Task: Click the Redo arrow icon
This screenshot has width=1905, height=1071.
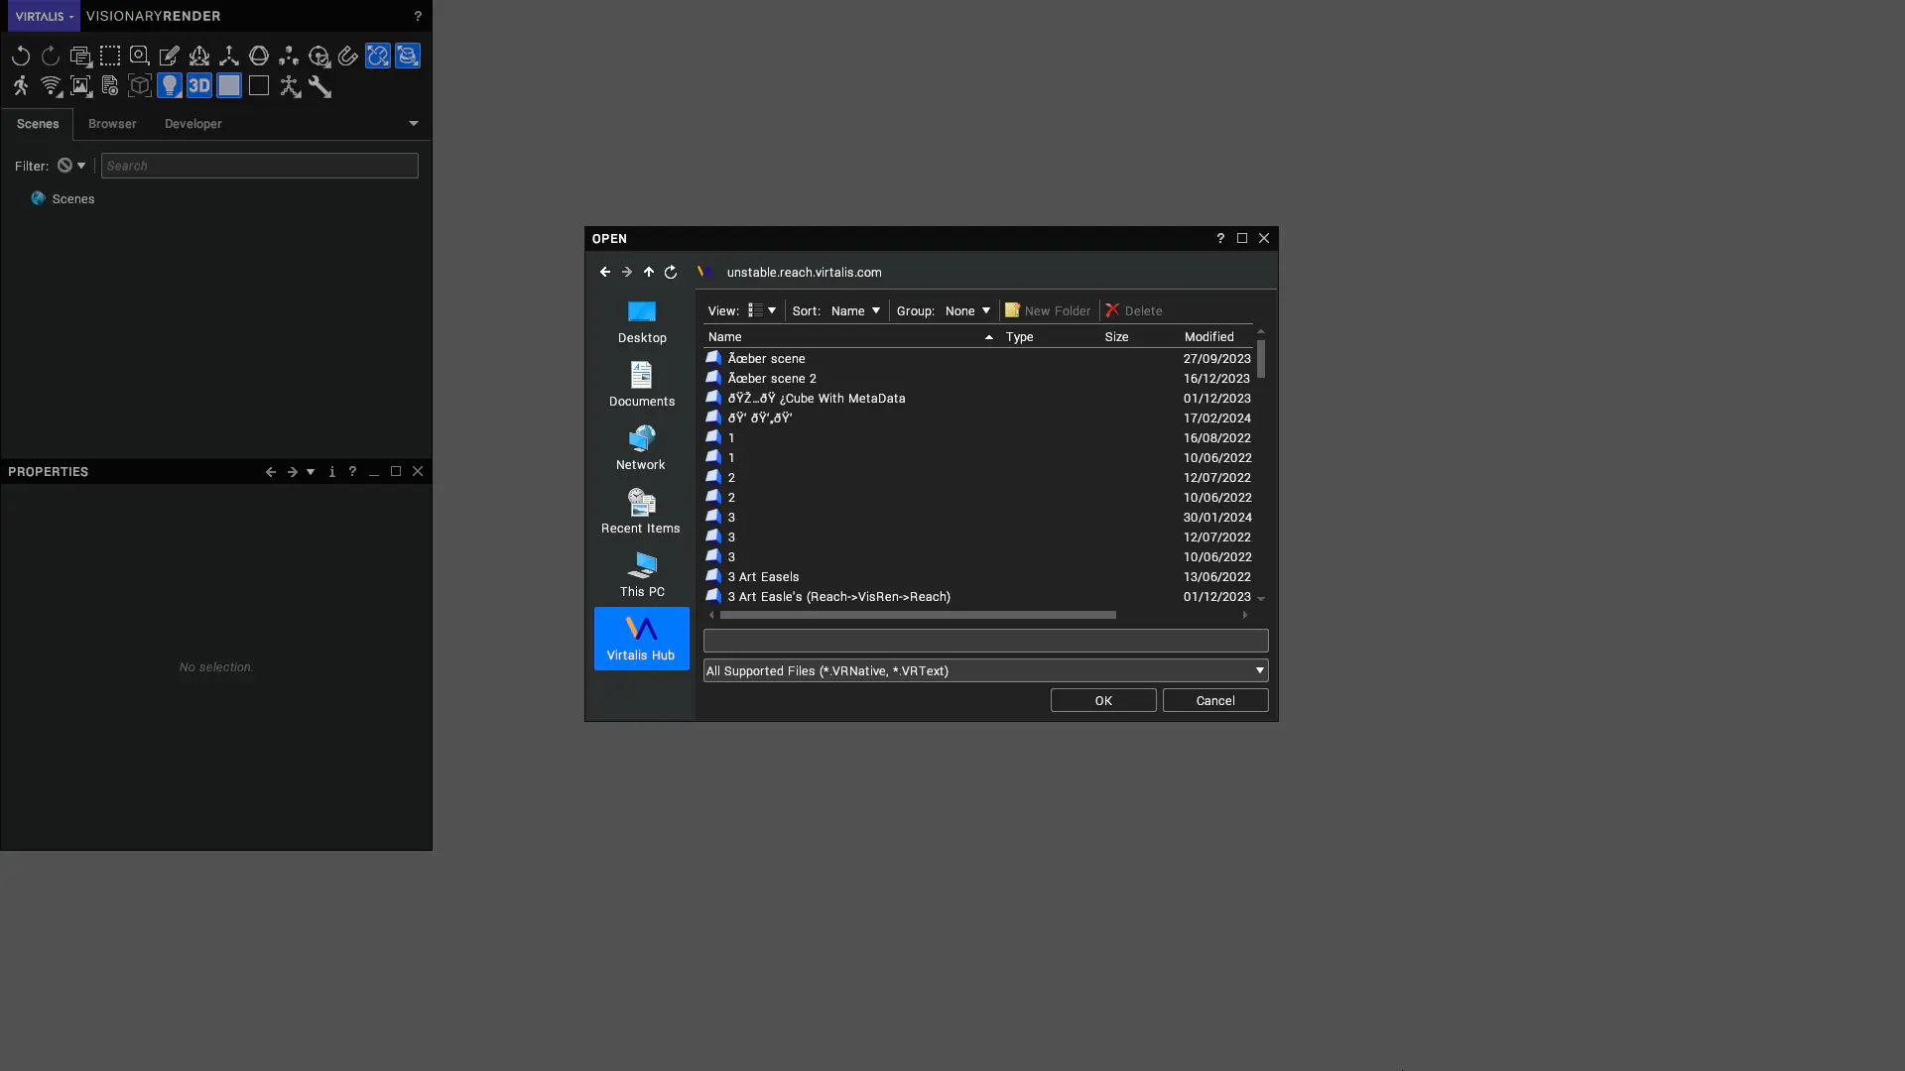Action: tap(51, 57)
